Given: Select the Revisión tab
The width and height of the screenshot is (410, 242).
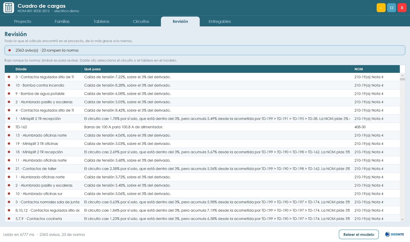Looking at the screenshot, I should point(180,21).
